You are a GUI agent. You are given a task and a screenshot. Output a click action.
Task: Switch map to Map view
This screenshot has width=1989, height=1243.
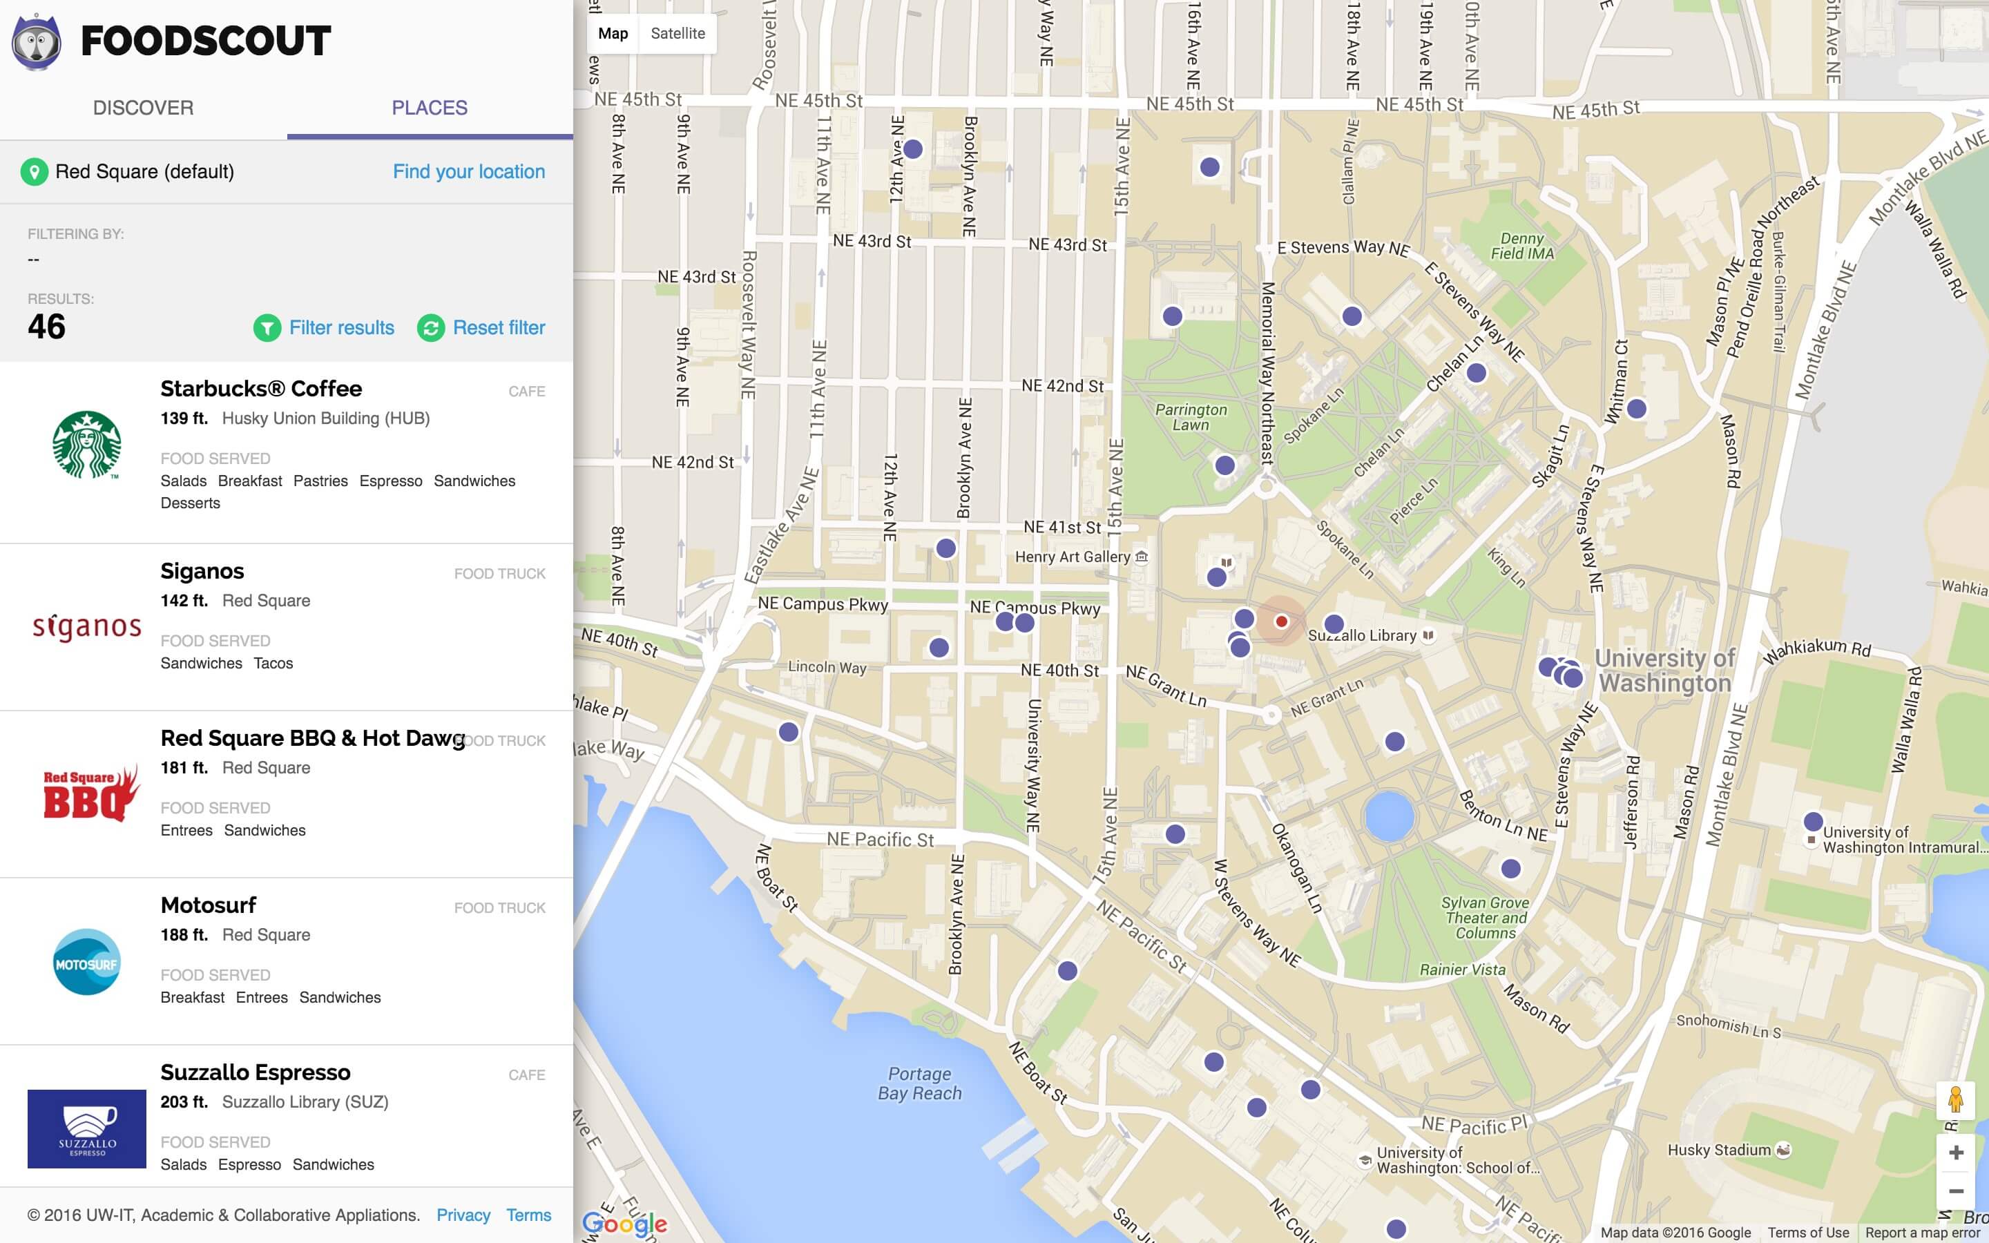[613, 34]
